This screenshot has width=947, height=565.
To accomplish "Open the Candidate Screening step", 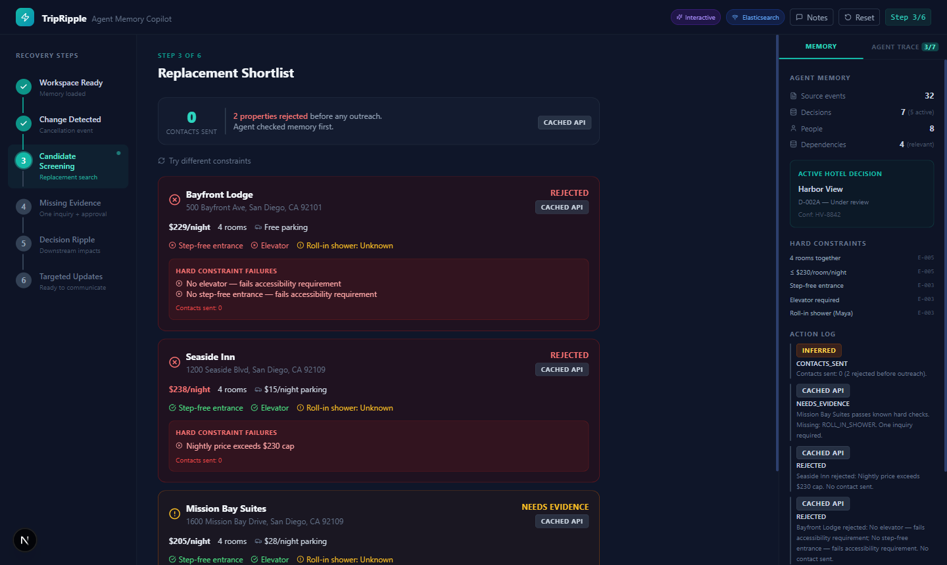I will click(x=68, y=167).
